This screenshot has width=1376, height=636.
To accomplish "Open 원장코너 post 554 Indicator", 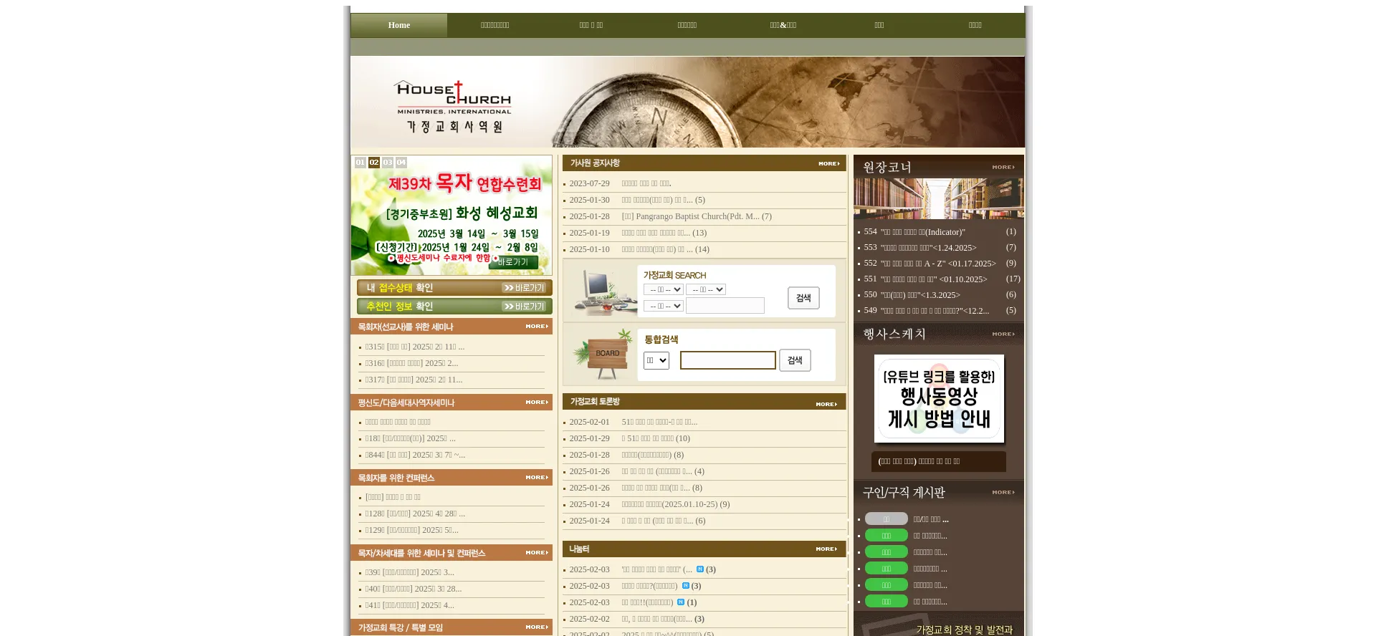I will tap(923, 232).
